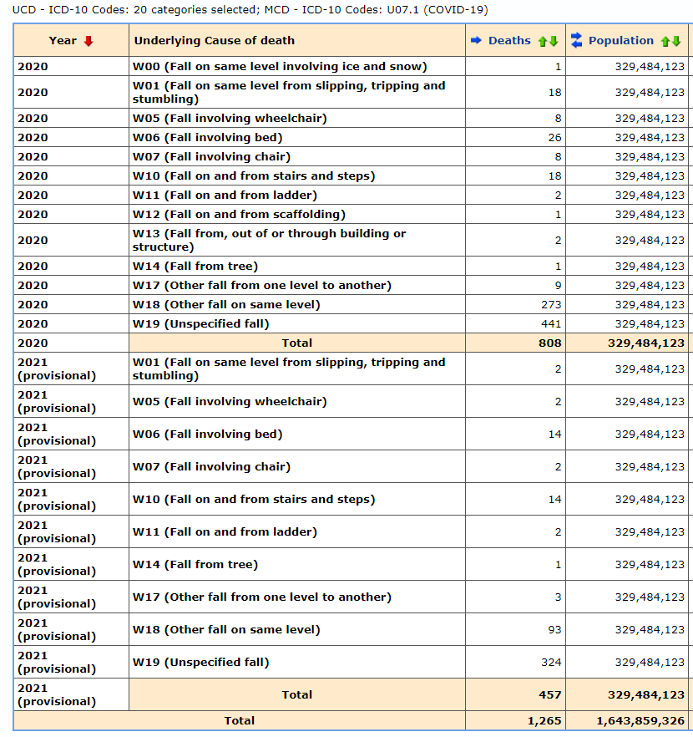The image size is (693, 737).
Task: Click Total label in 2021 provisional subtotal
Action: (x=296, y=694)
